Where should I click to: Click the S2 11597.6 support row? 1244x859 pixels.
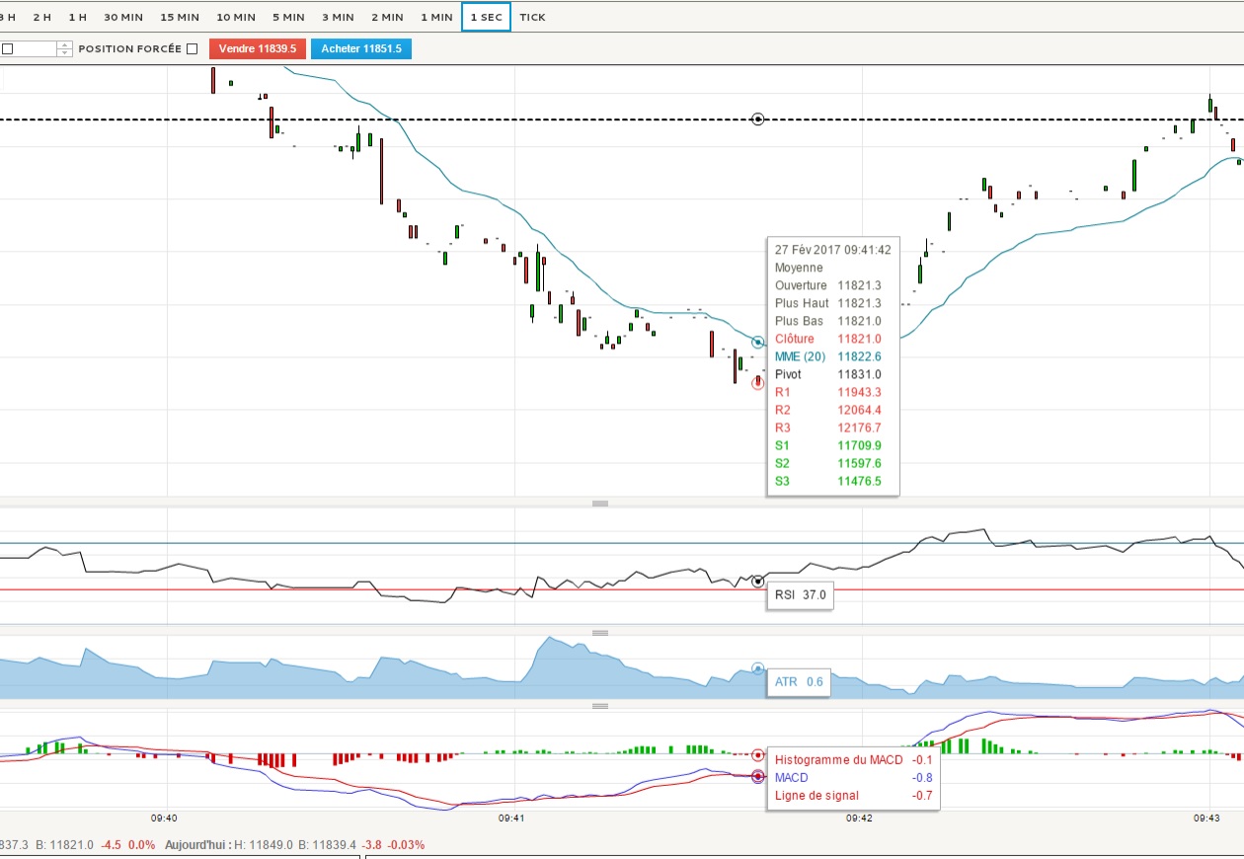click(x=828, y=463)
